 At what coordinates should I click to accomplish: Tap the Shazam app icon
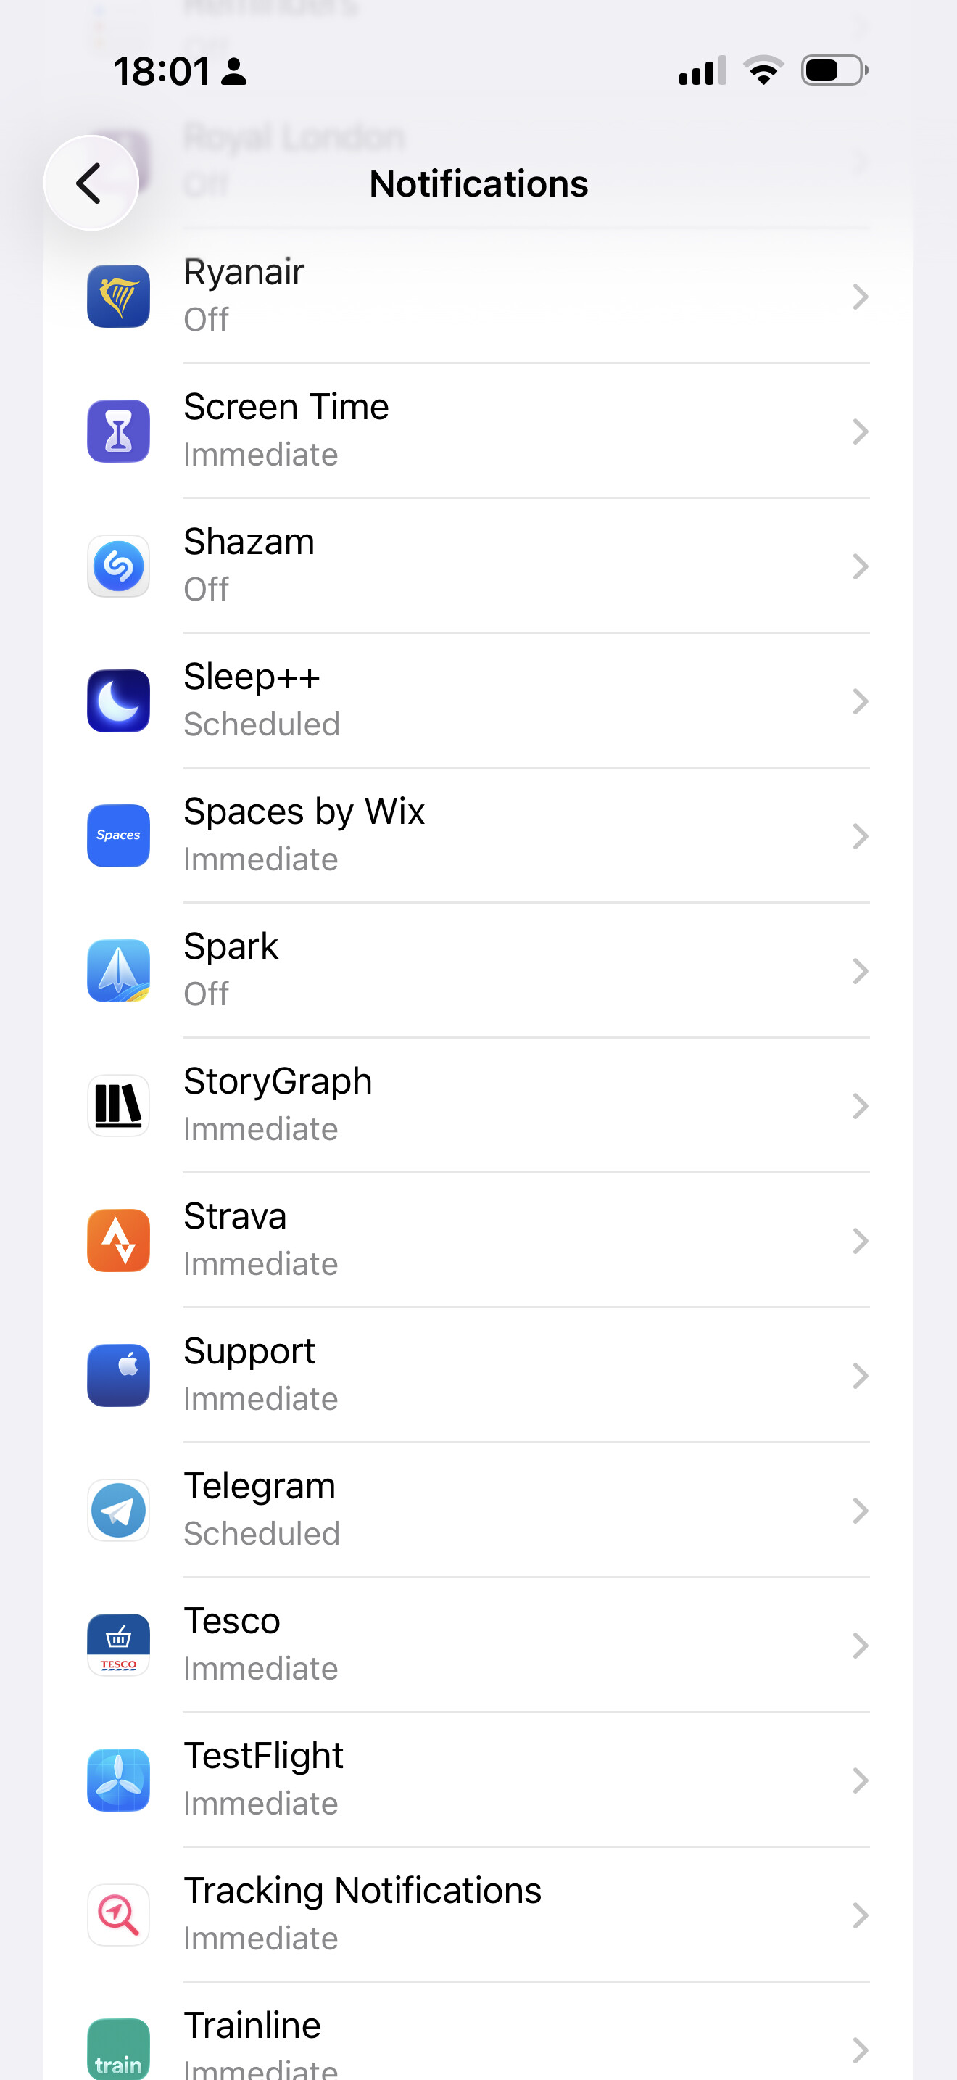119,566
